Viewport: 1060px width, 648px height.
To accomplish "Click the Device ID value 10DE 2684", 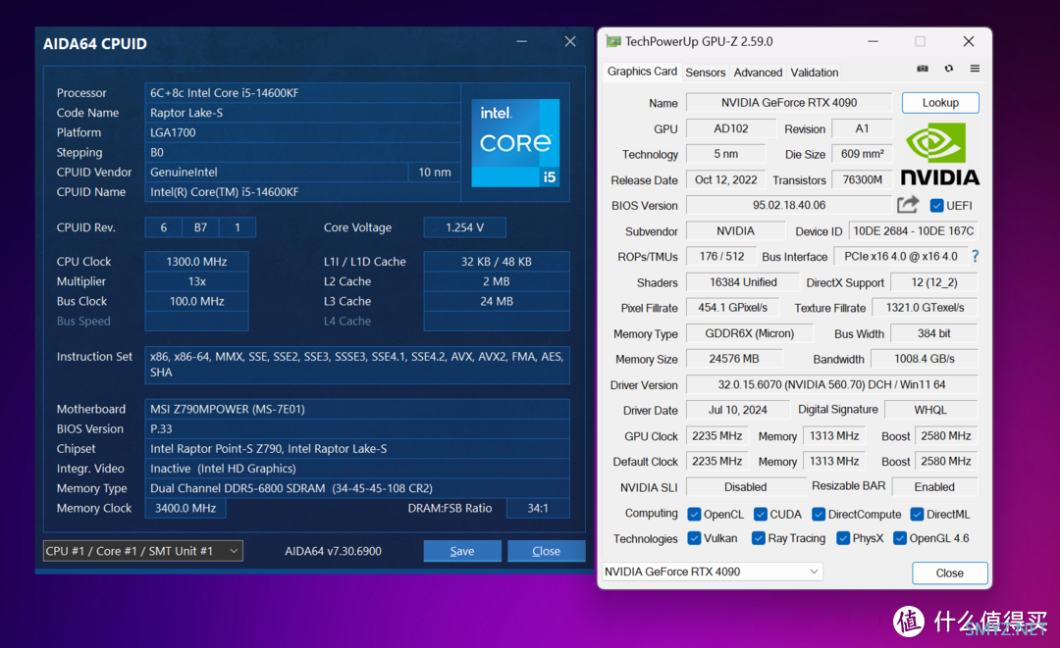I will coord(914,230).
